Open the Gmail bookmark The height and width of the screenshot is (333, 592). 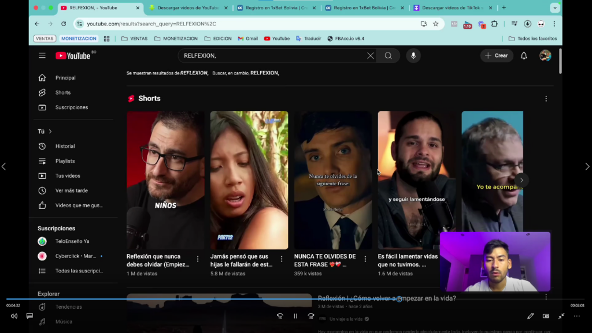(248, 39)
